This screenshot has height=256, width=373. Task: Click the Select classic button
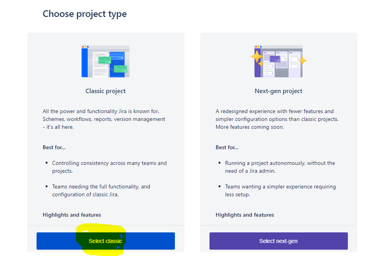click(x=106, y=241)
